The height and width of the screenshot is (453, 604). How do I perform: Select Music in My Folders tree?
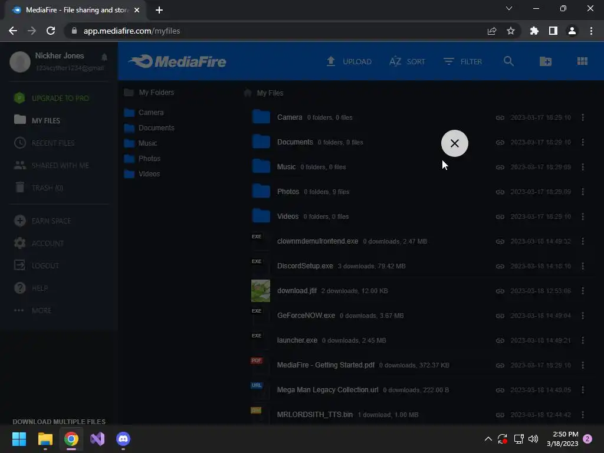pos(140,143)
